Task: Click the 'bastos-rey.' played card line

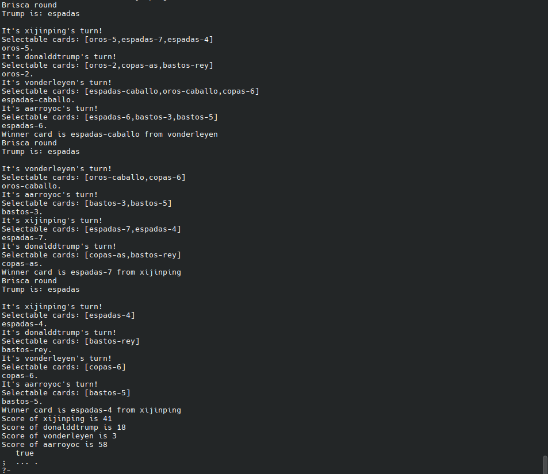Action: [x=27, y=350]
